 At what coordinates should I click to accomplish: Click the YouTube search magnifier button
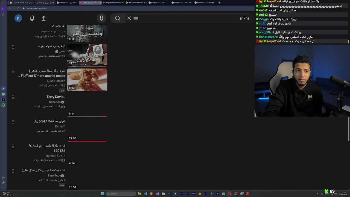point(118,18)
